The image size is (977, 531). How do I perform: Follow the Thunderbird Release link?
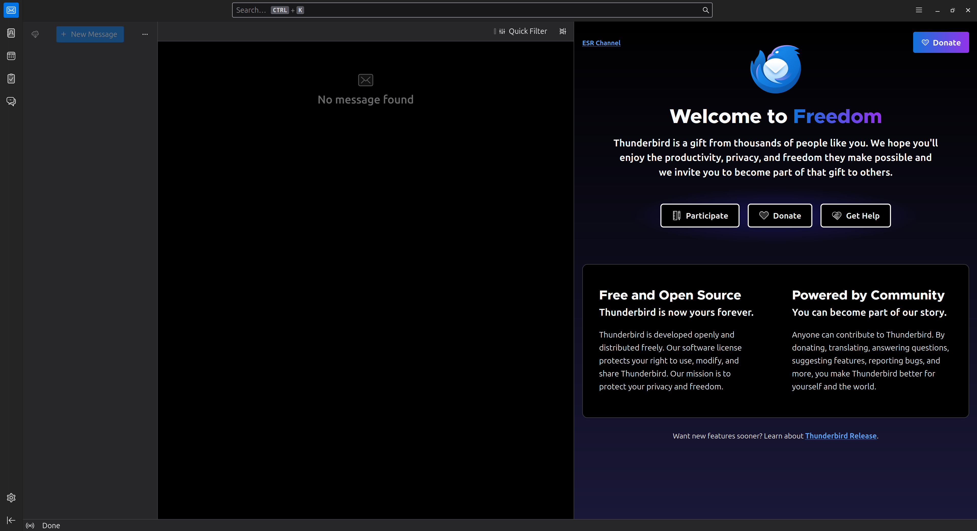840,436
